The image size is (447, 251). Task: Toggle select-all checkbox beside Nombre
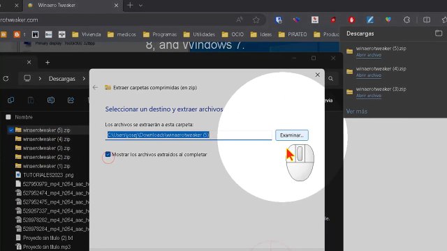tap(8, 117)
